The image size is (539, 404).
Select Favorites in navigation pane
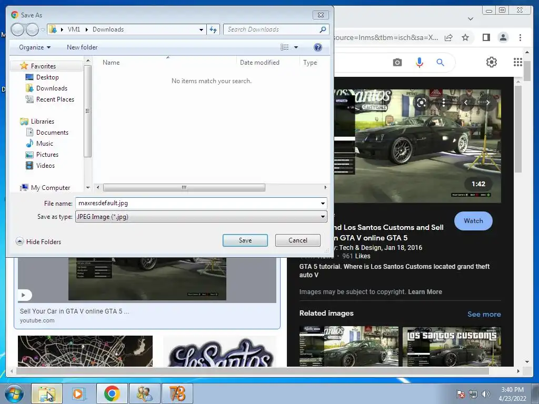coord(43,66)
